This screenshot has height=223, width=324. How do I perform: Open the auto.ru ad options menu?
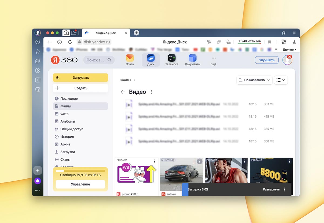200,161
